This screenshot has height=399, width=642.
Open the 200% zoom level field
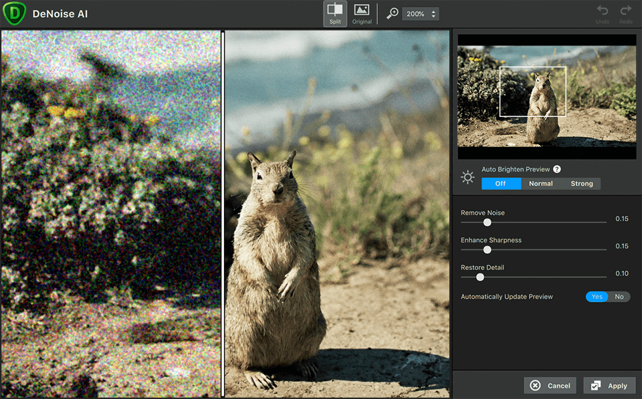416,13
